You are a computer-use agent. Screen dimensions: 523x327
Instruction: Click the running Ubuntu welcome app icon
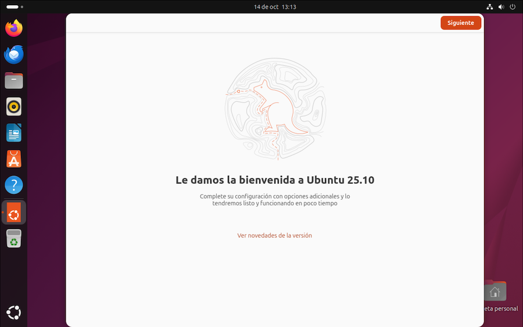tap(14, 213)
